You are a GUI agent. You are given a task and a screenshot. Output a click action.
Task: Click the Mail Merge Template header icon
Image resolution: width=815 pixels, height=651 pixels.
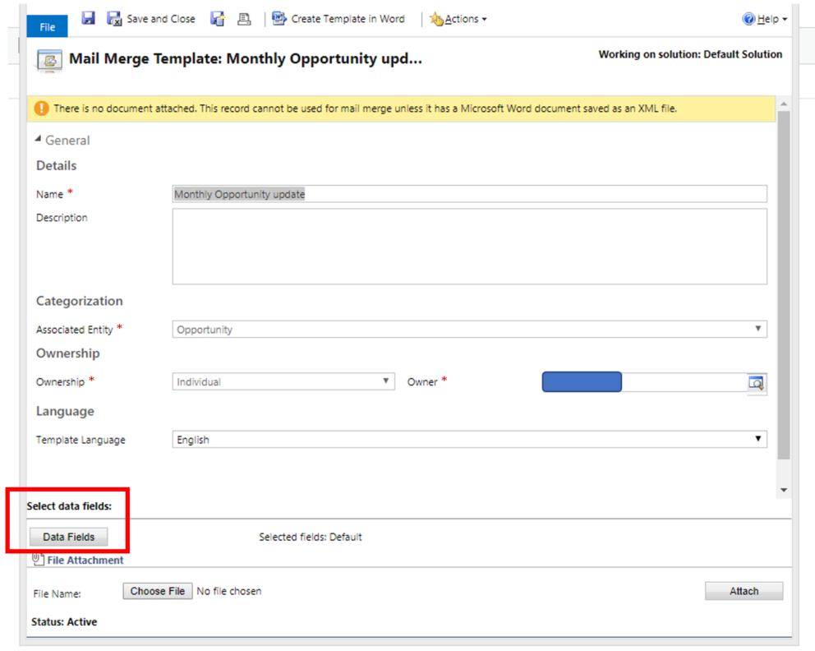click(x=50, y=60)
